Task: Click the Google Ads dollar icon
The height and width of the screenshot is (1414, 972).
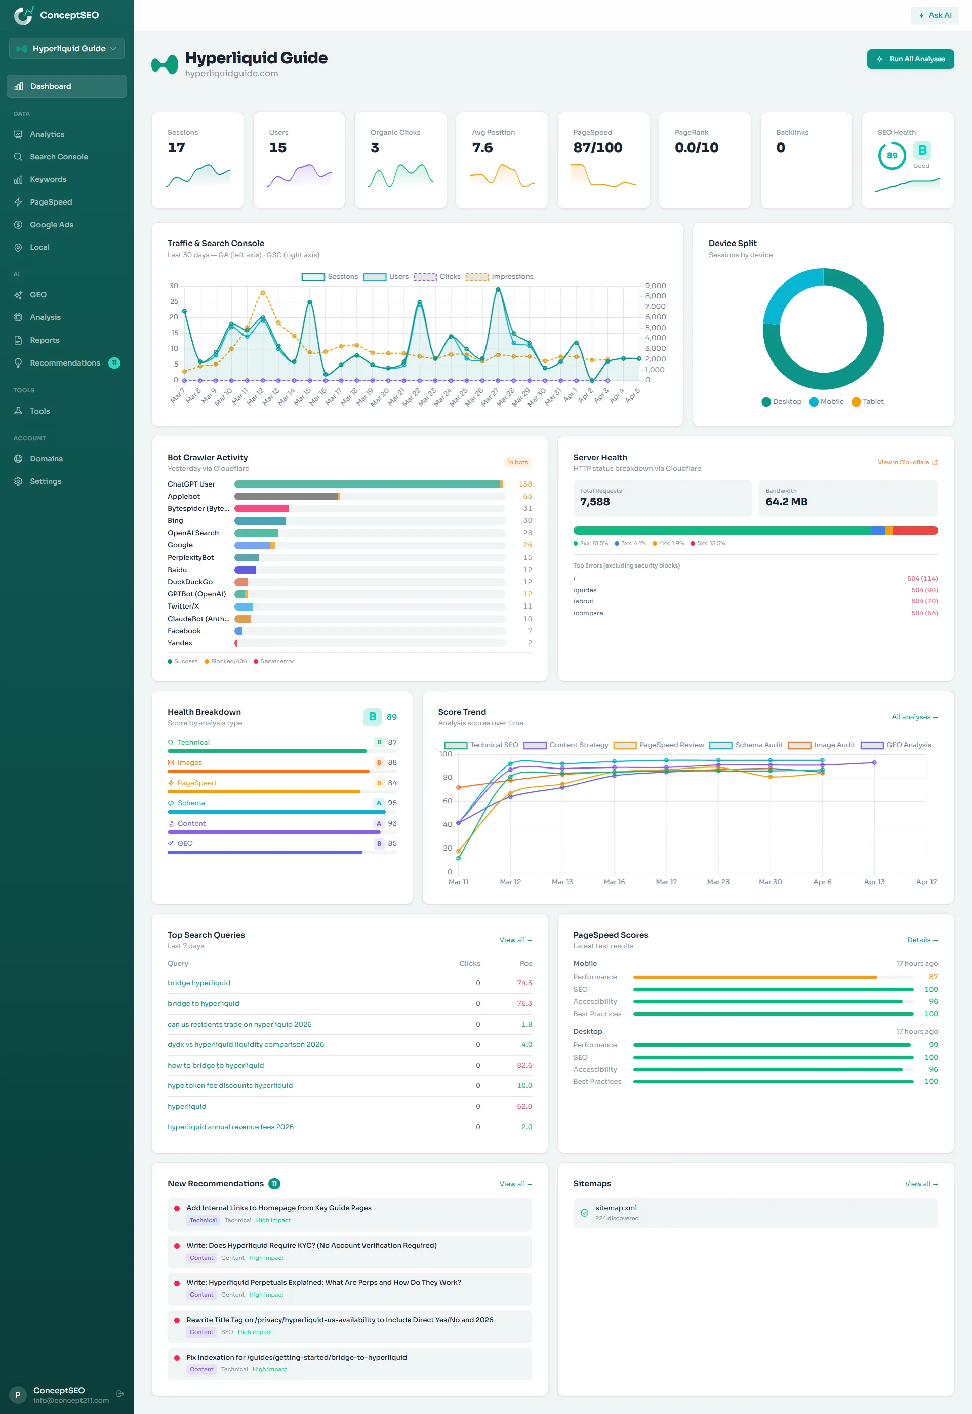Action: point(18,225)
